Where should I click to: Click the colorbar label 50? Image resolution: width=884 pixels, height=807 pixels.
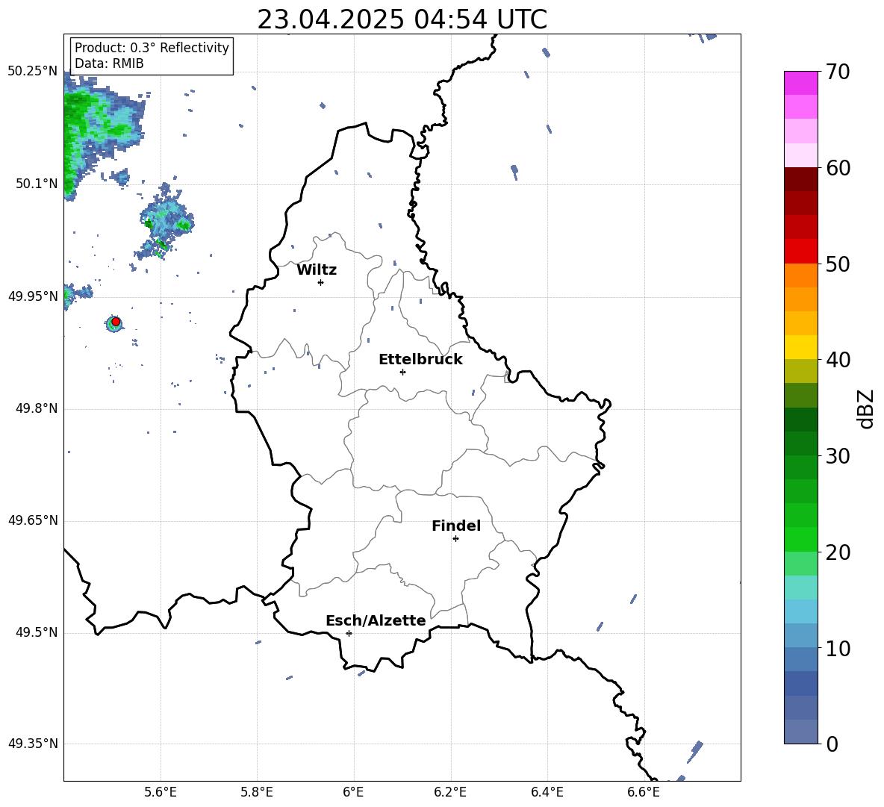point(838,264)
